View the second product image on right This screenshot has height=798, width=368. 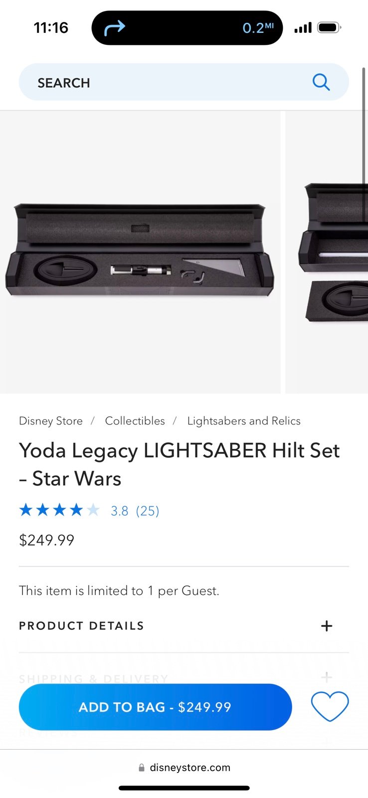(x=327, y=252)
